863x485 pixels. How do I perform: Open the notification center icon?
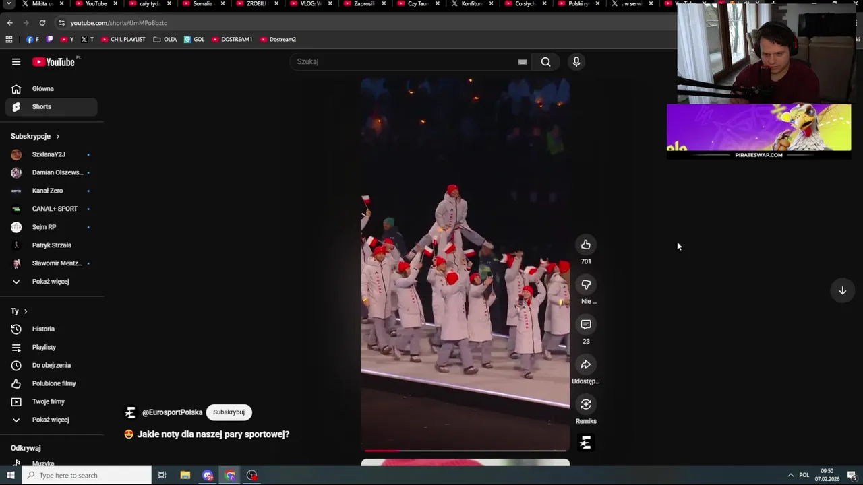pos(852,475)
